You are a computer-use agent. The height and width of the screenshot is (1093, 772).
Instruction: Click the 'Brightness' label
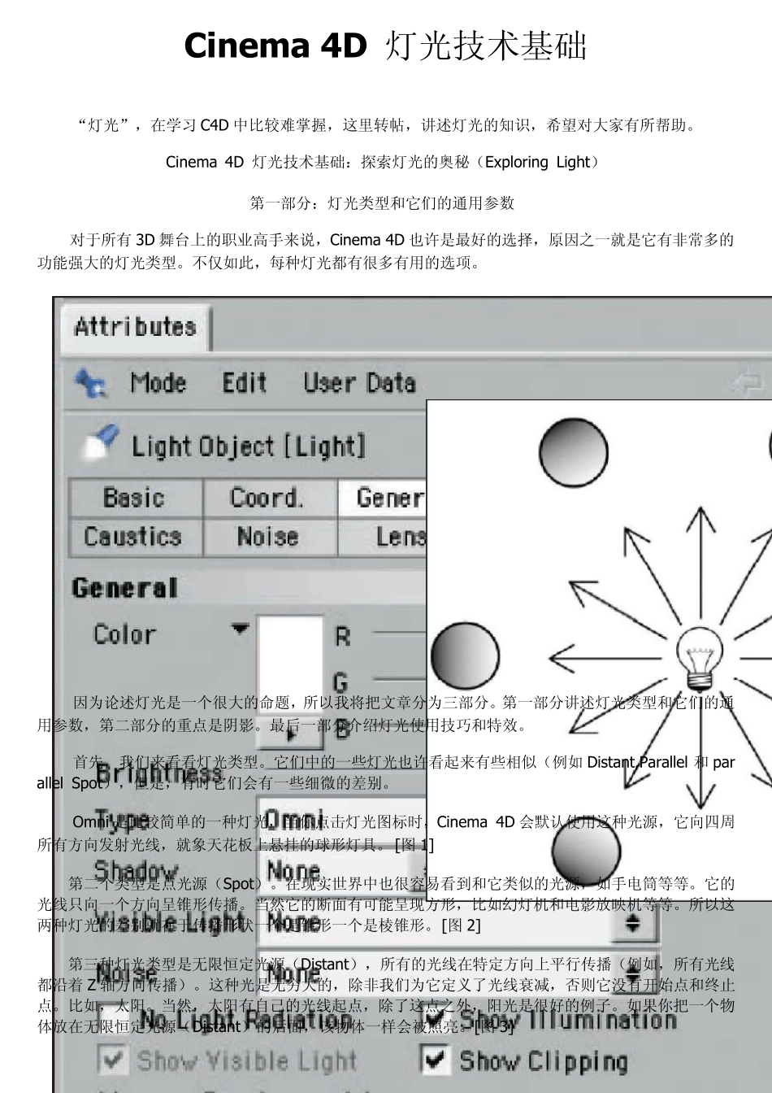tap(161, 773)
